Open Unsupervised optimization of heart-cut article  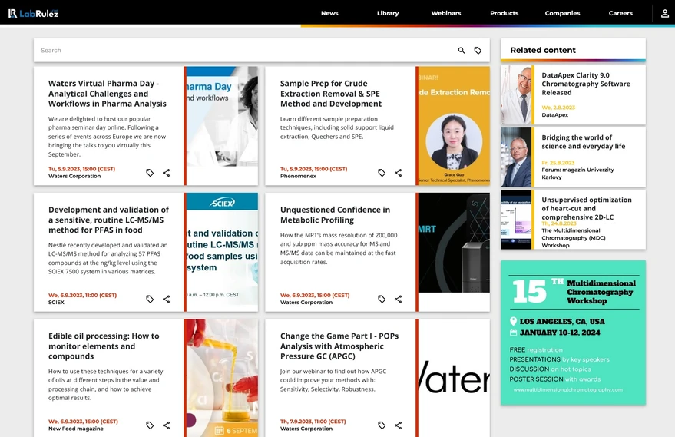tap(587, 208)
